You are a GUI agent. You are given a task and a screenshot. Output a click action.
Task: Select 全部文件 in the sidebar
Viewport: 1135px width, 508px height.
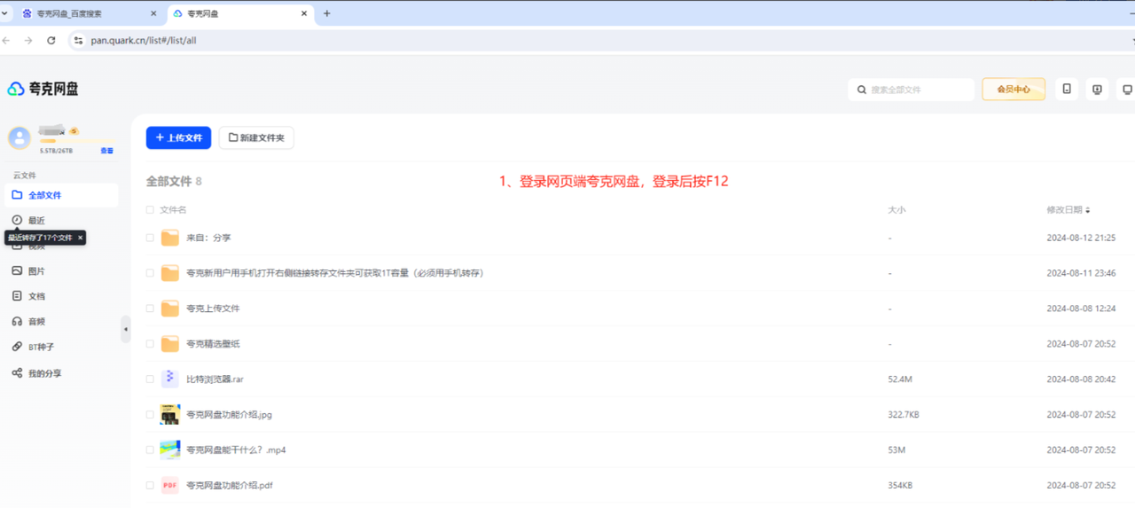[60, 195]
